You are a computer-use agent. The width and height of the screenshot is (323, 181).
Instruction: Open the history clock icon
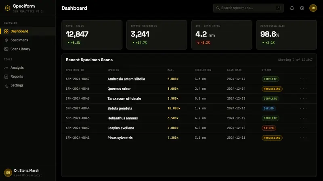[302, 8]
